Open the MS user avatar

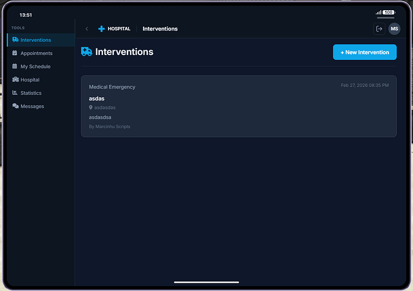[394, 29]
